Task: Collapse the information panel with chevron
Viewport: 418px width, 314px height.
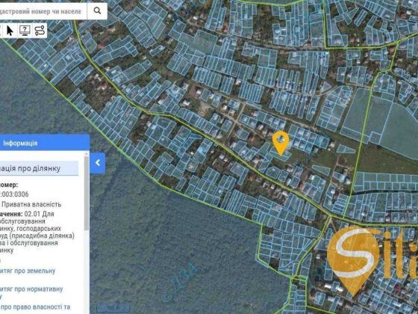Action: point(98,163)
